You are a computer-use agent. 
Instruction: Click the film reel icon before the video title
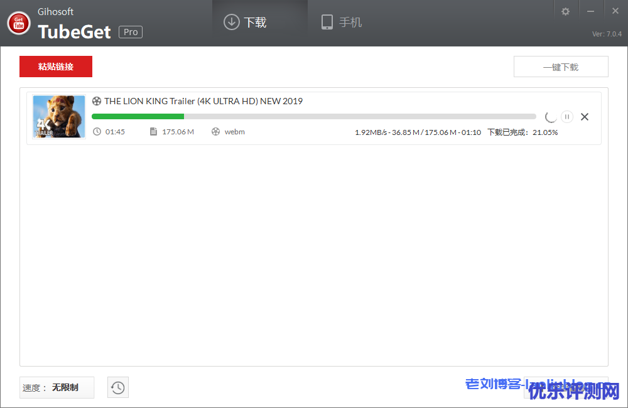point(97,101)
